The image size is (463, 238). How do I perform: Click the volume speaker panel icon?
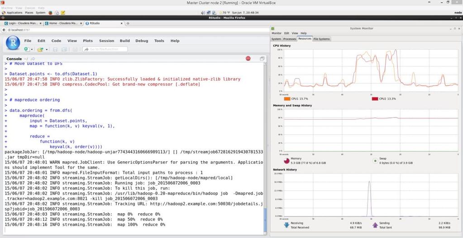coord(203,13)
